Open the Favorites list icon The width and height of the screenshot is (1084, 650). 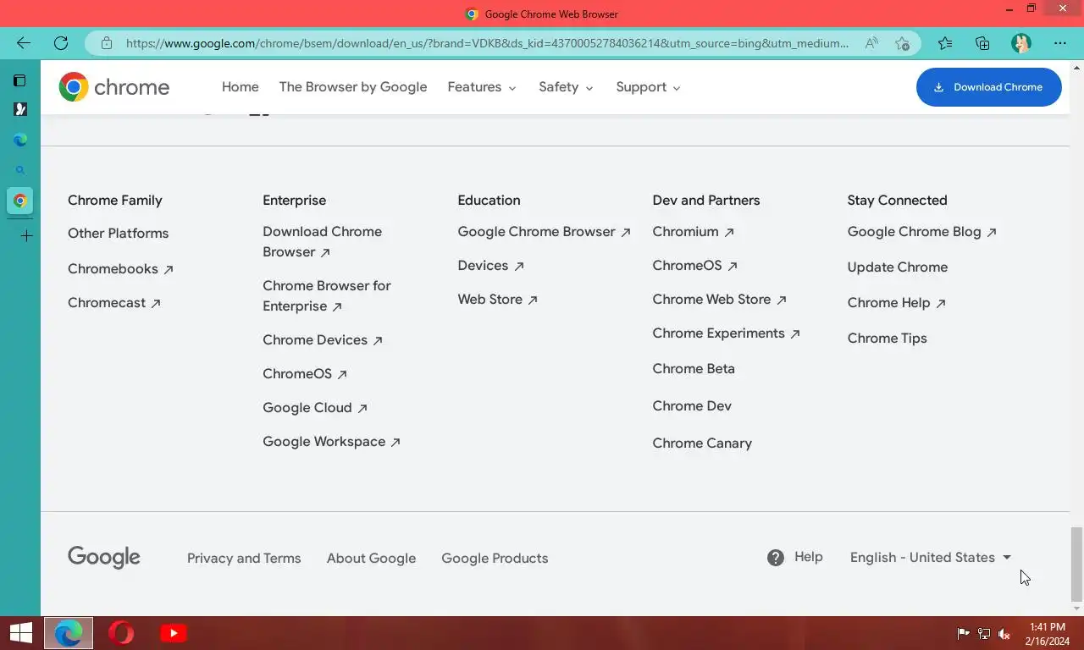[x=945, y=43]
